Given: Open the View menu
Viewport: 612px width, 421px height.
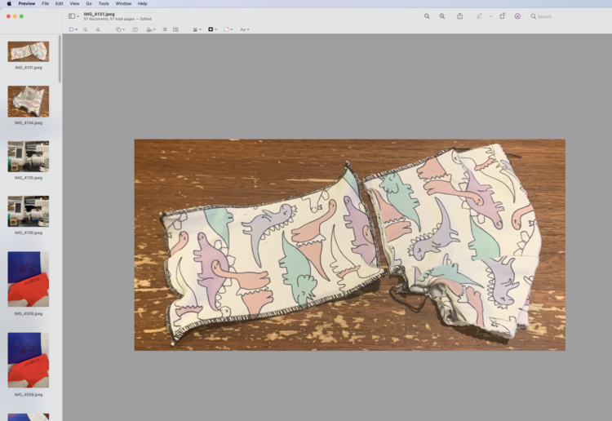Looking at the screenshot, I should click(x=74, y=3).
